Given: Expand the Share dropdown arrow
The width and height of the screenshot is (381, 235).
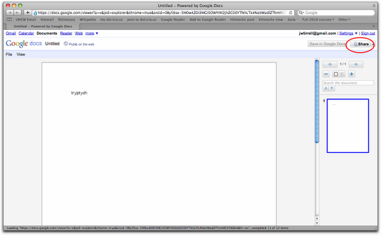Looking at the screenshot, I should 373,44.
